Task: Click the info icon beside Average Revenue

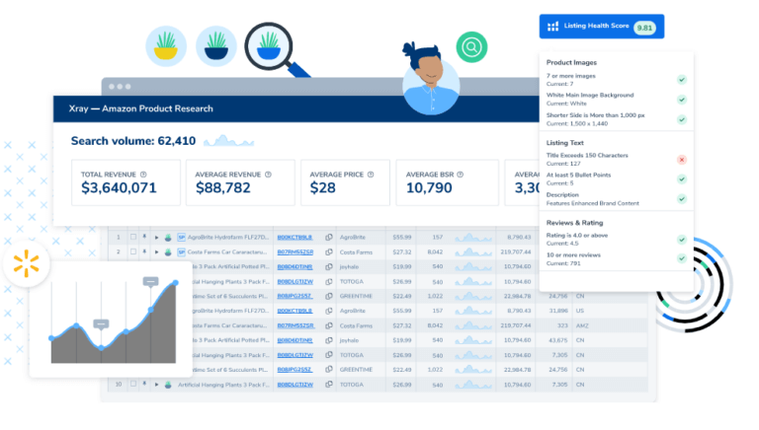Action: 268,175
